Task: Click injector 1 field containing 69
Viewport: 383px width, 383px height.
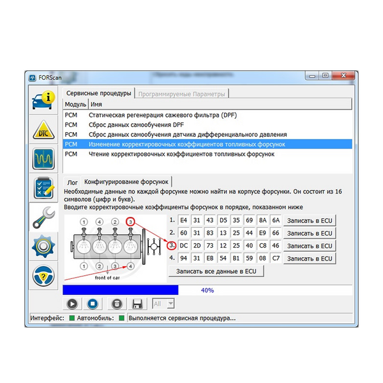Action: coord(249,220)
